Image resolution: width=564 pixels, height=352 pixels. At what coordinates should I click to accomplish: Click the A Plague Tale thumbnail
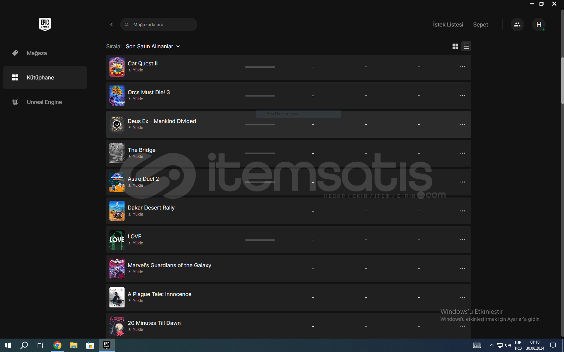(x=117, y=297)
